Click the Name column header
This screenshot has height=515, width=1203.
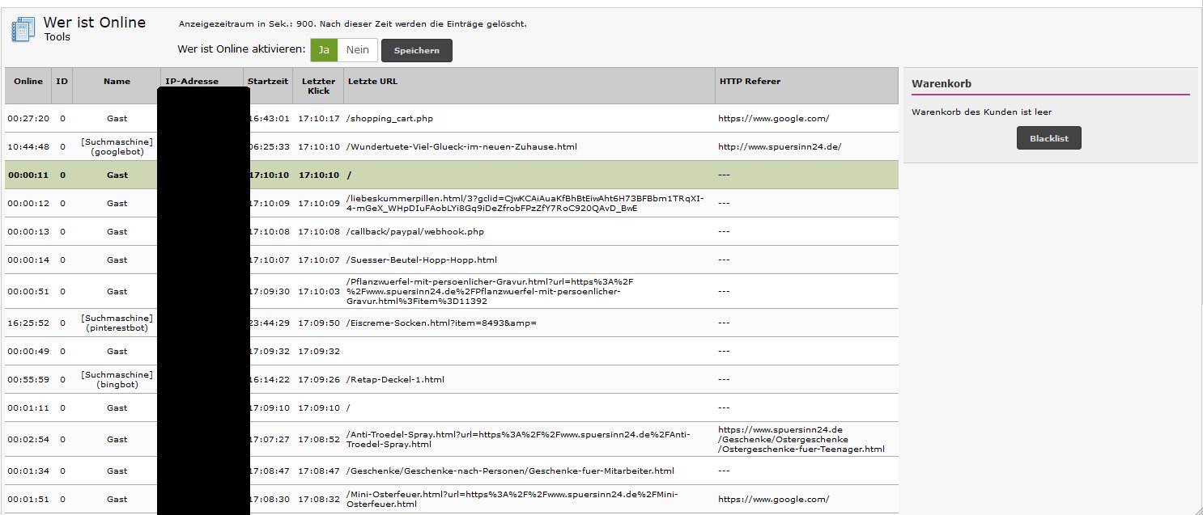click(x=117, y=82)
